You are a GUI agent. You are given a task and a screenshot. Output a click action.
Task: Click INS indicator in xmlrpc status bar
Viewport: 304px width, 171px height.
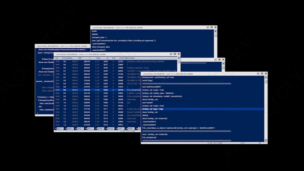pyautogui.click(x=260, y=143)
